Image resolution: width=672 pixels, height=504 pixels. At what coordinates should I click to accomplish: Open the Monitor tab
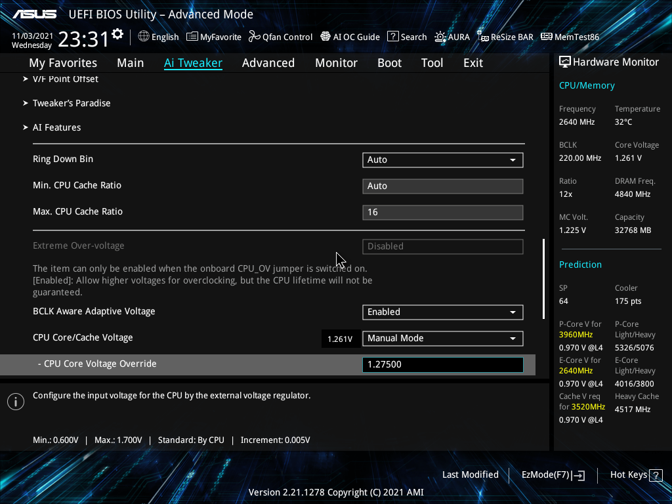[x=337, y=63]
